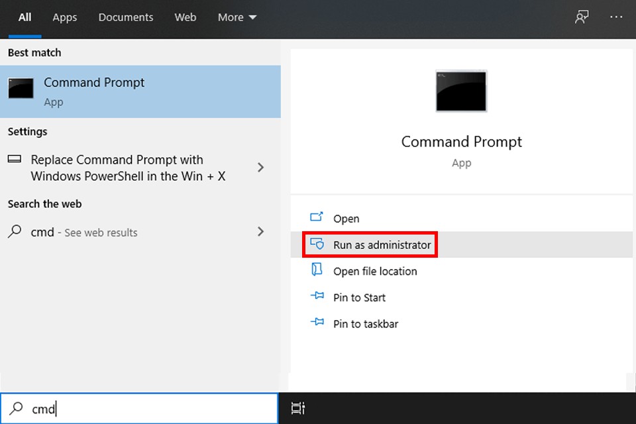Click the large Command Prompt app icon

pos(461,91)
